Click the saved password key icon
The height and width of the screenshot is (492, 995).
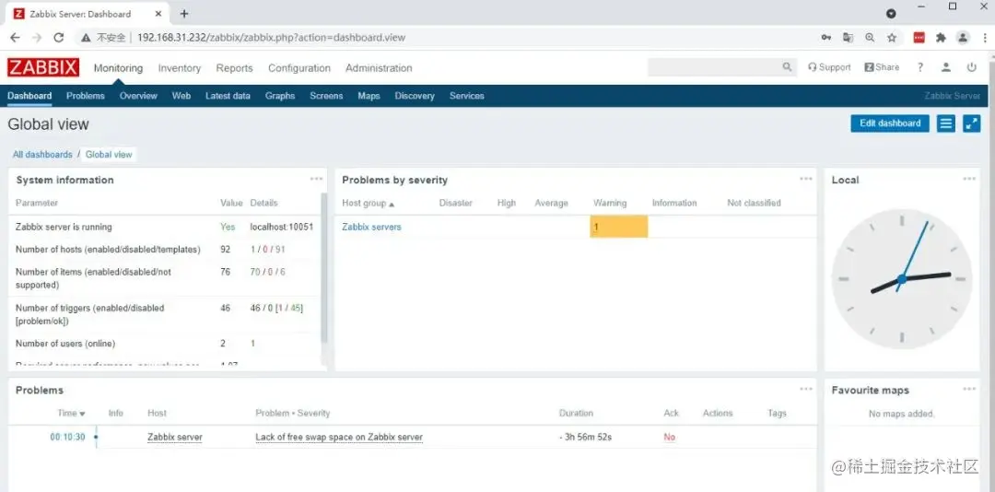[826, 38]
